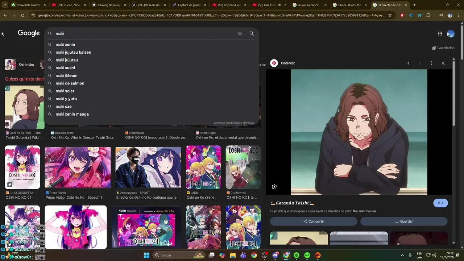The height and width of the screenshot is (261, 464).
Task: Click the Google logo
Action: (29, 33)
